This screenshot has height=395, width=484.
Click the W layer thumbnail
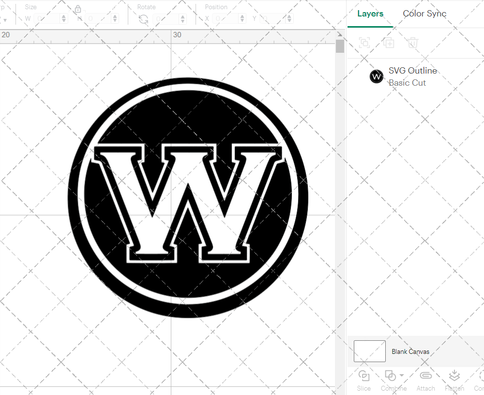coord(376,76)
